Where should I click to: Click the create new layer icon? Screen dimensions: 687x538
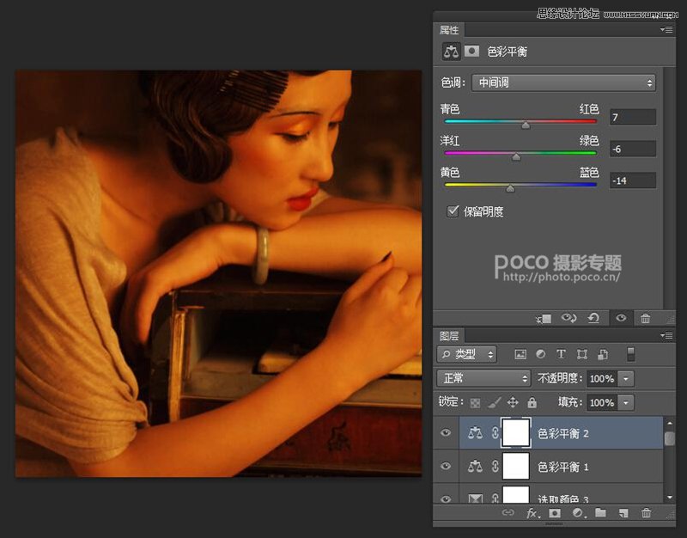coord(623,513)
